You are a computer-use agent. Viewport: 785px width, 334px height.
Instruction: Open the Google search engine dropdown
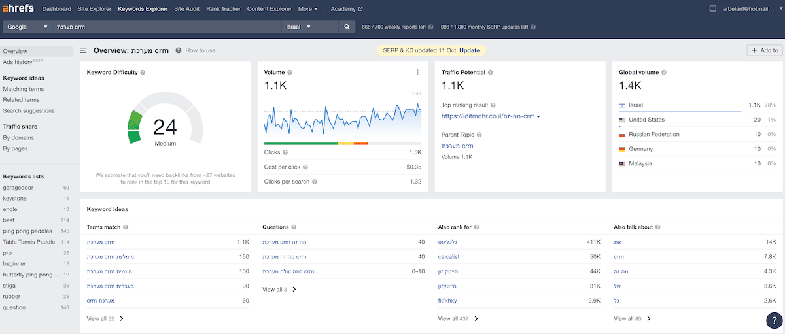tap(27, 27)
